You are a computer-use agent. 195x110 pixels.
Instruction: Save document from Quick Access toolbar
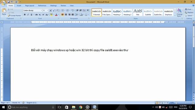9,2
